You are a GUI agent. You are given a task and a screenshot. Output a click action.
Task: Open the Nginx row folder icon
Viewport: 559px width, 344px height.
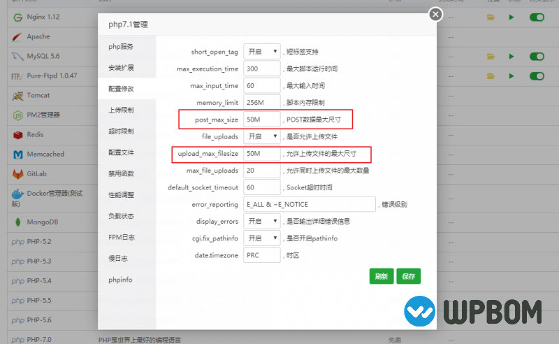tap(491, 17)
